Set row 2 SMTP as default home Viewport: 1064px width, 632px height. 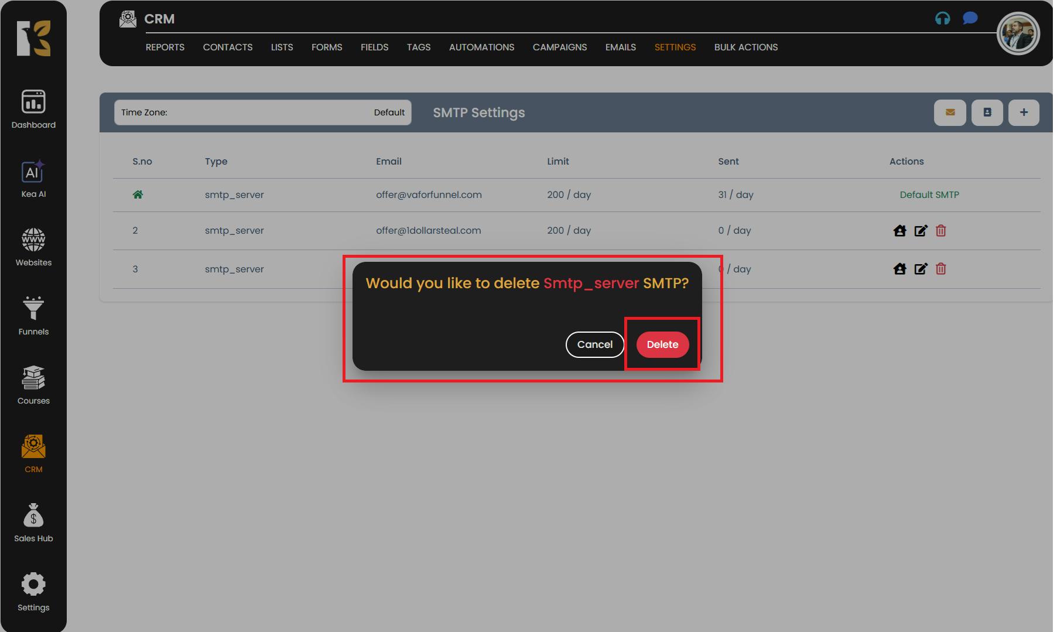tap(899, 231)
